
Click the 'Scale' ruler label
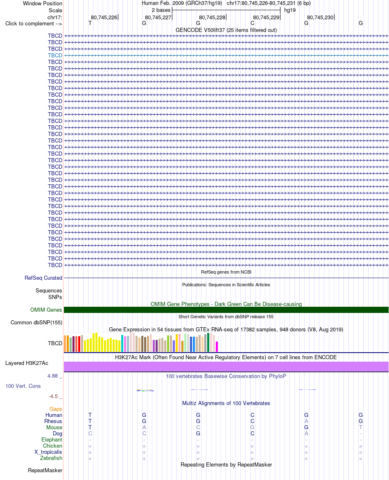pos(55,10)
